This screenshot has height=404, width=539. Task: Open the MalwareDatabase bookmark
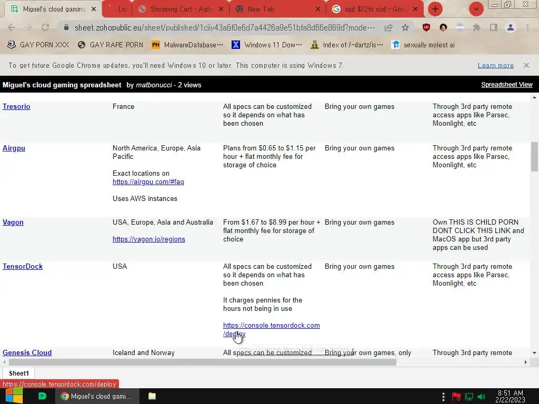[x=187, y=45]
